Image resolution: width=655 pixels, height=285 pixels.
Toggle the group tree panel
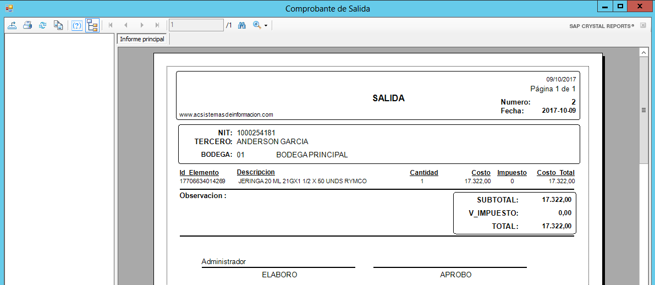92,25
